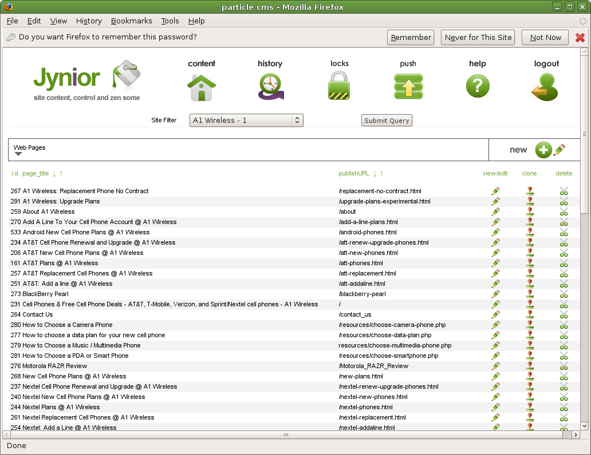Click the green plus new page icon
The image size is (591, 455).
point(543,150)
